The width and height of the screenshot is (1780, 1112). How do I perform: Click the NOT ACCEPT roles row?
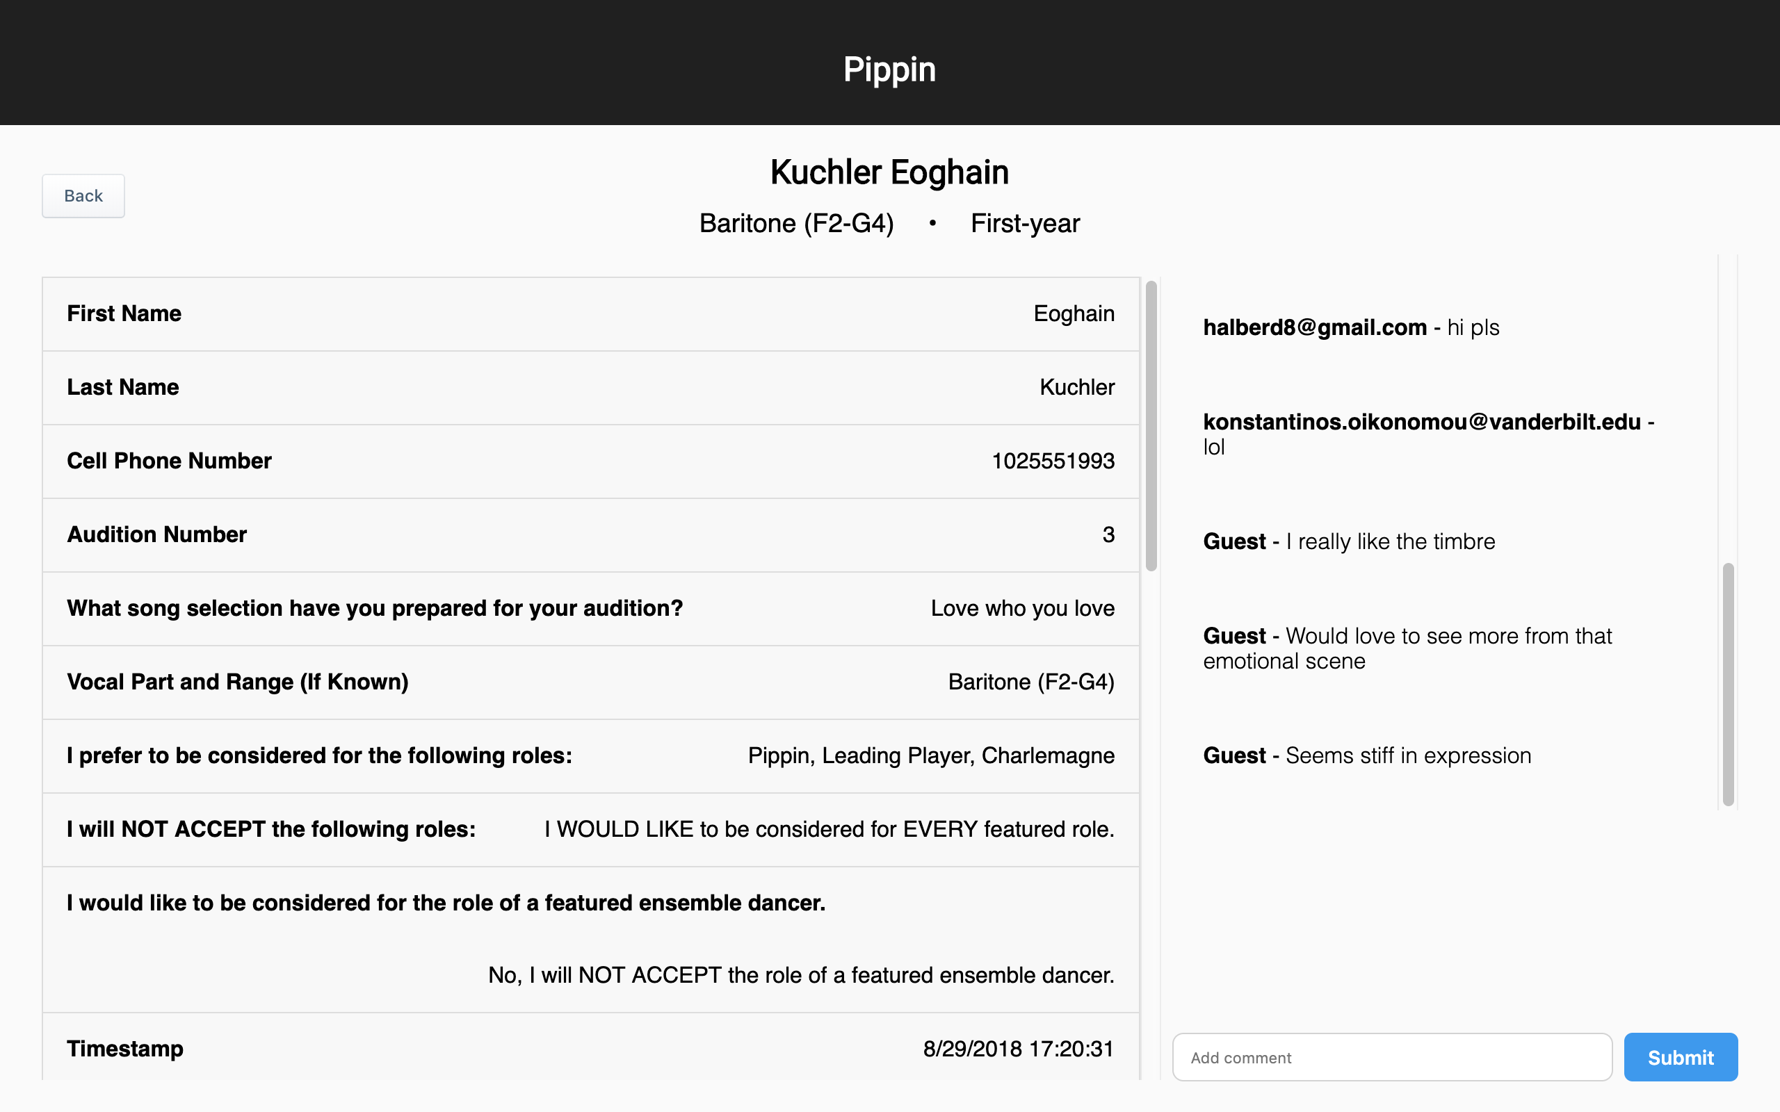point(590,829)
